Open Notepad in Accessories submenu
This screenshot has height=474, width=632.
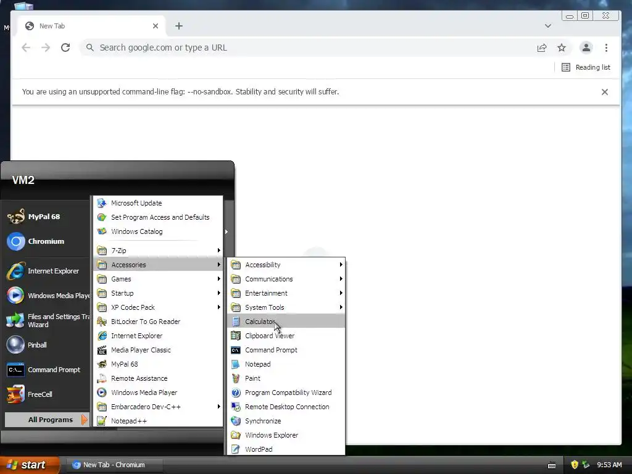286,364
